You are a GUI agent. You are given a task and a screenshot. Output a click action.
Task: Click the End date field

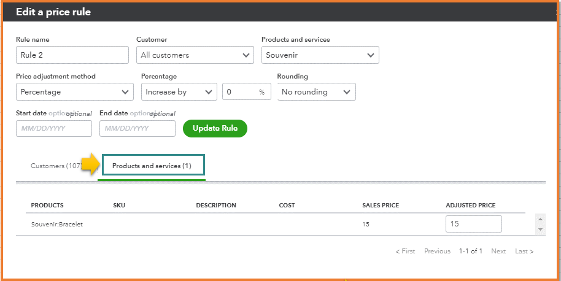tap(137, 129)
